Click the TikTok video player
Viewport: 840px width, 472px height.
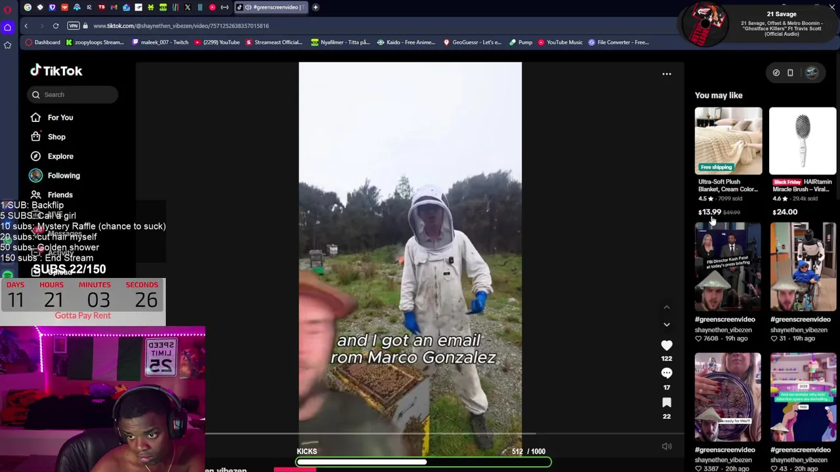click(410, 259)
